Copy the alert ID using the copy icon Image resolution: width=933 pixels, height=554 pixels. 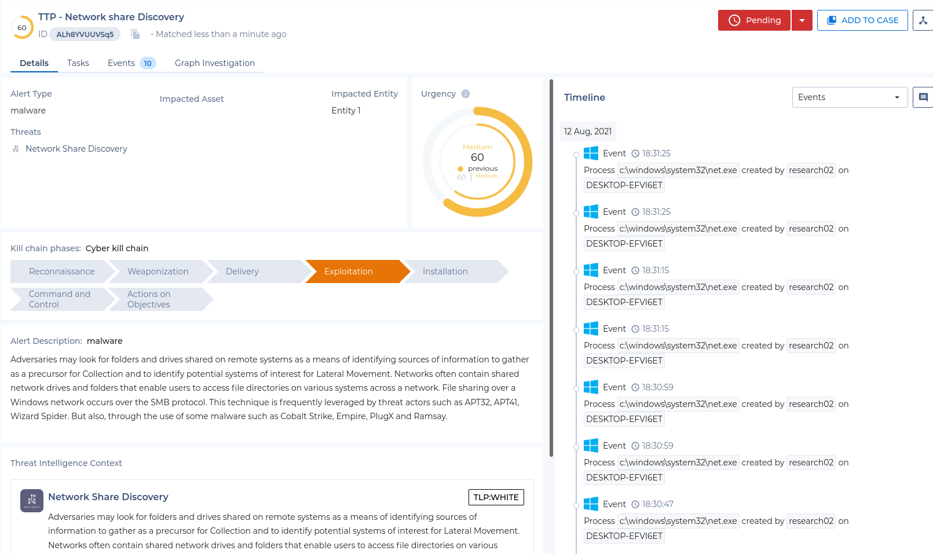tap(136, 35)
